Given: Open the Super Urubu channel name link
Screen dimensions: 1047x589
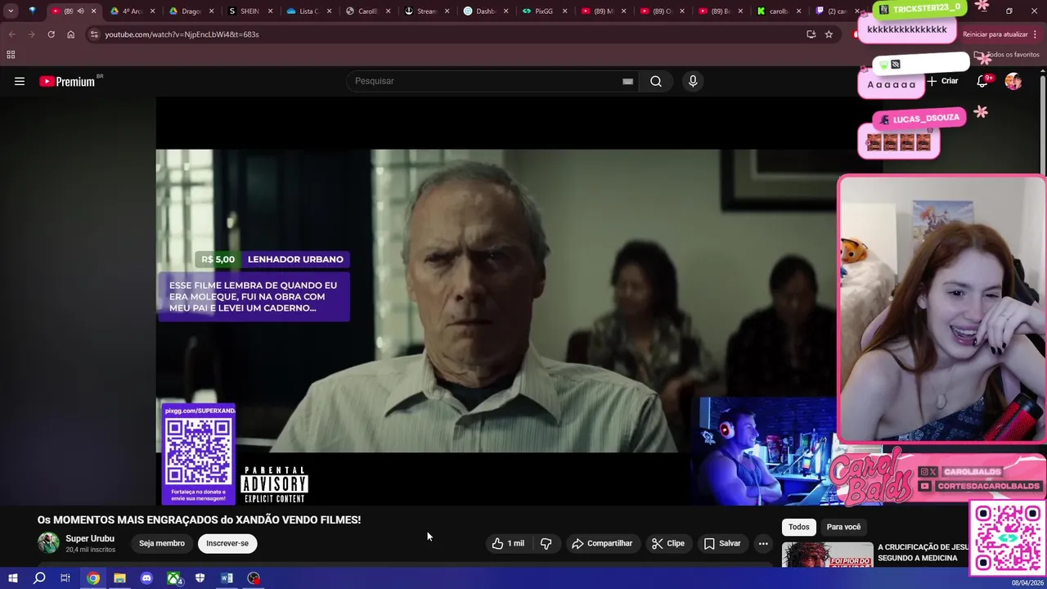Looking at the screenshot, I should click(90, 538).
